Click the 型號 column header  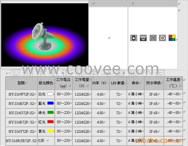click(x=21, y=83)
